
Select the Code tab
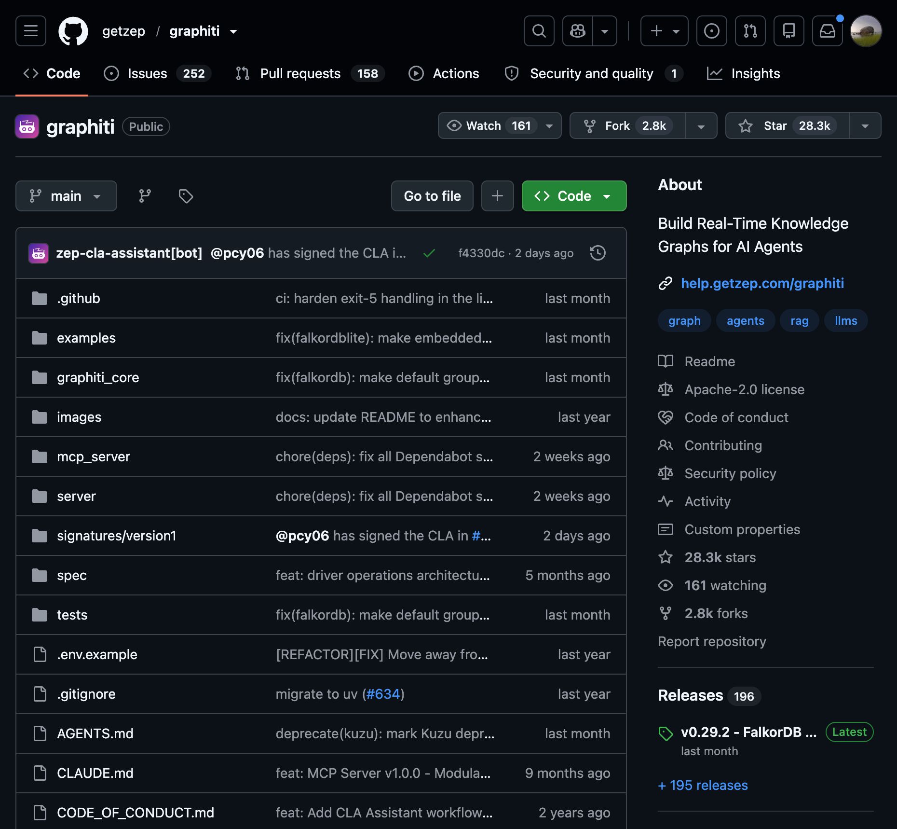[52, 73]
